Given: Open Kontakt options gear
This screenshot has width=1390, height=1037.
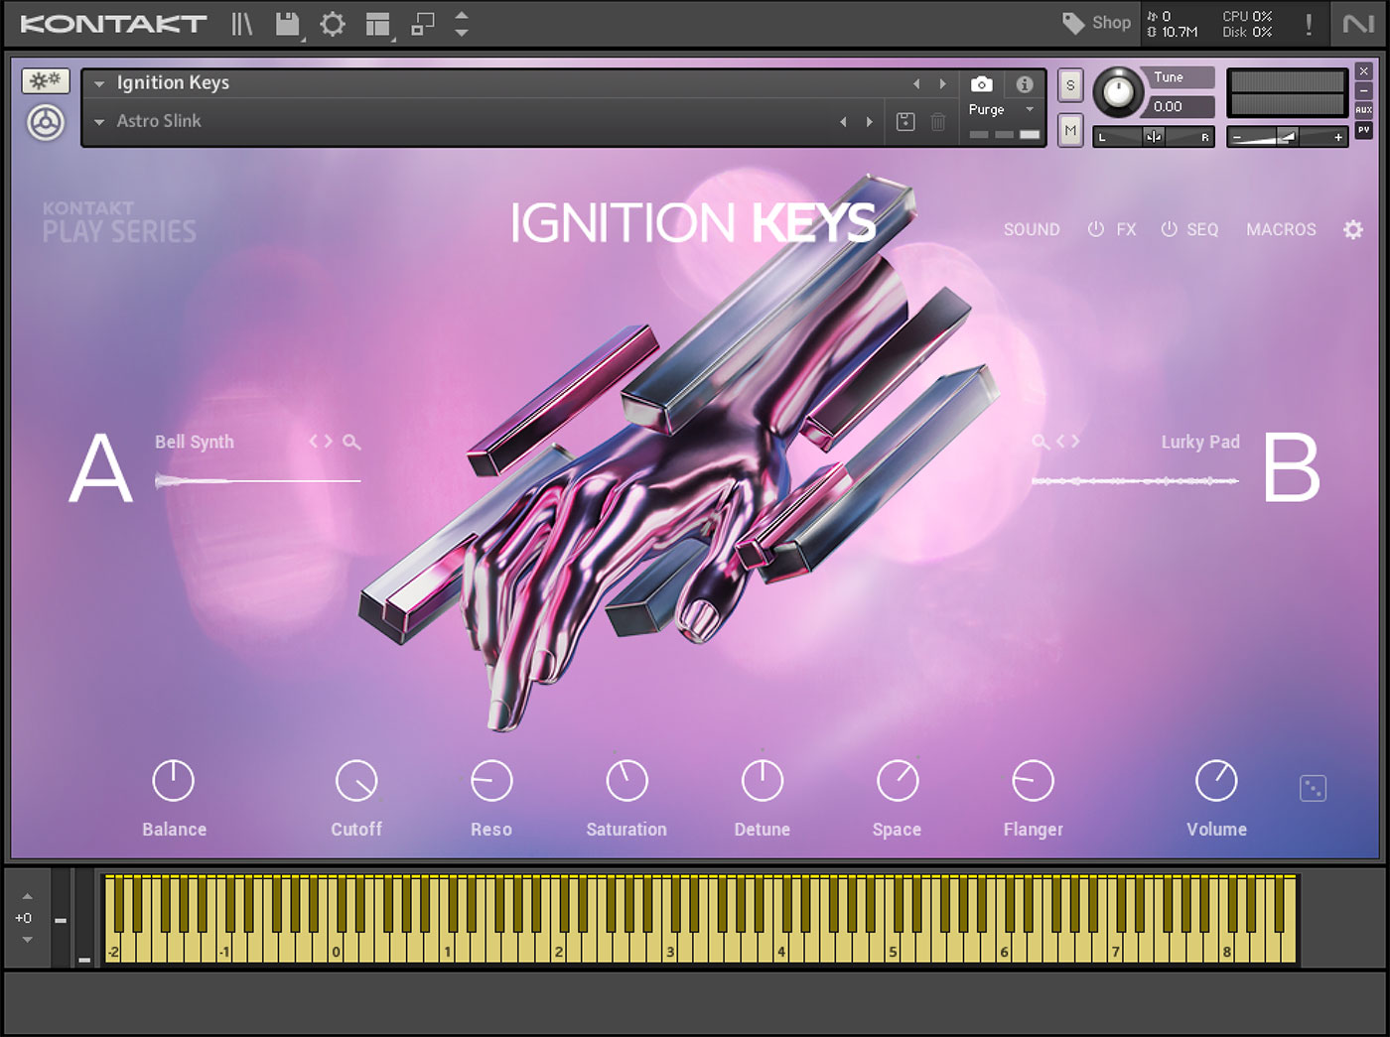Looking at the screenshot, I should click(333, 24).
